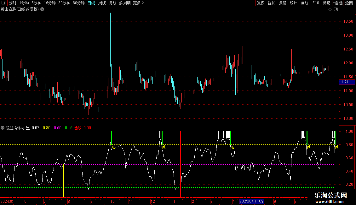
Task: Click the 量: 0.62 indicator value
Action: 33,128
